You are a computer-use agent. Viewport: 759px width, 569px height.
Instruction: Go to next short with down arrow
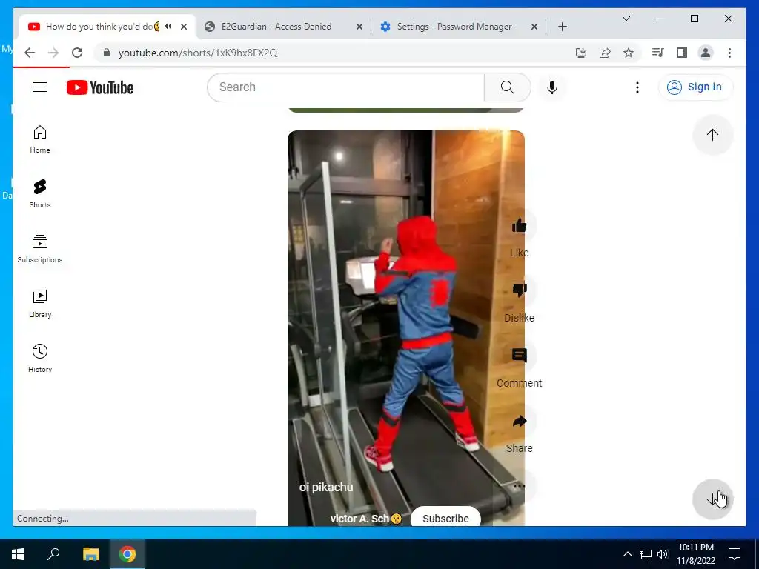pyautogui.click(x=712, y=499)
